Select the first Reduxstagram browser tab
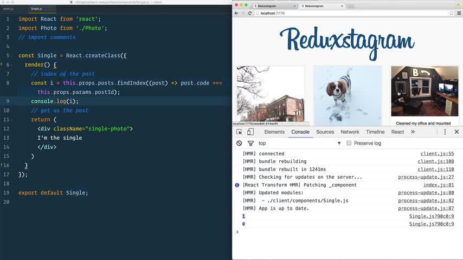Viewport: 463px width, 260px height. point(273,6)
